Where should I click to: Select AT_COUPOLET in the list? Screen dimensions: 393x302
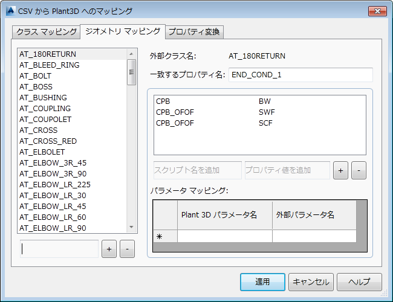click(x=72, y=120)
